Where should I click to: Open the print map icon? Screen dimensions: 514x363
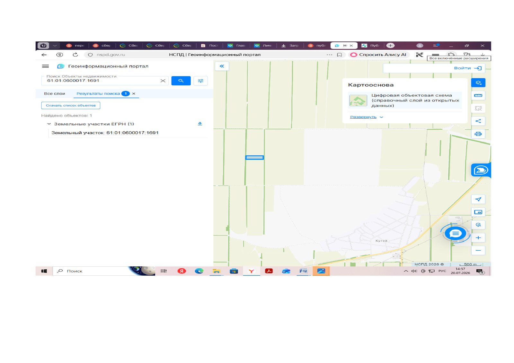coord(478,134)
